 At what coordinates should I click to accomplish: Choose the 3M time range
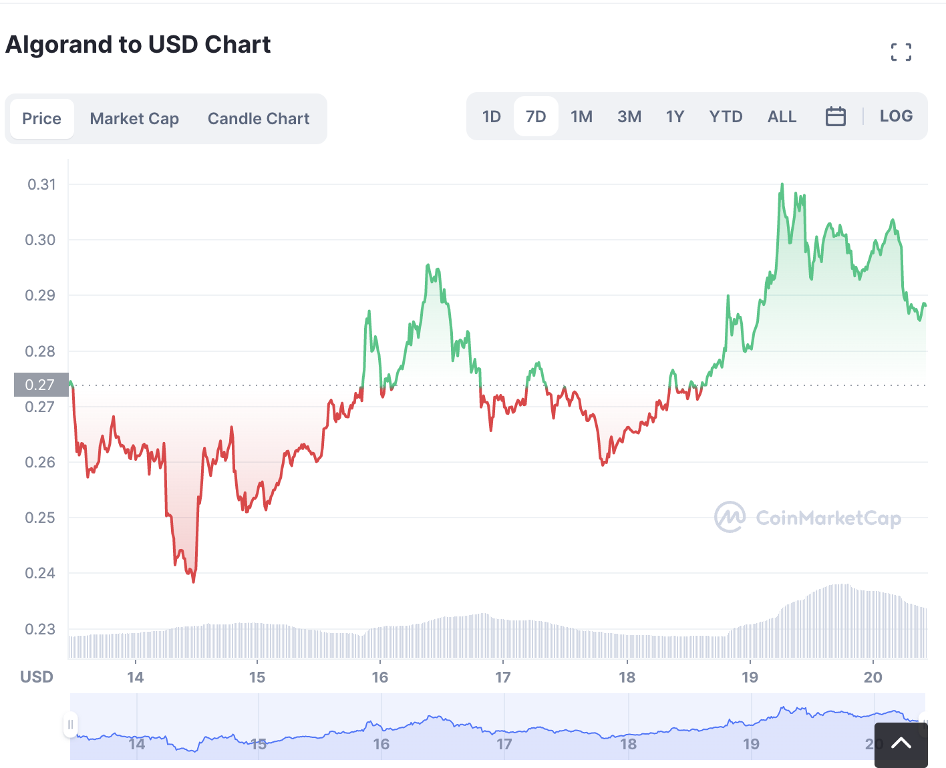pyautogui.click(x=629, y=117)
